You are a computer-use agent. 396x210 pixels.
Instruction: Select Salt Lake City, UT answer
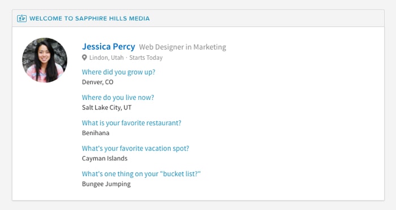click(106, 108)
